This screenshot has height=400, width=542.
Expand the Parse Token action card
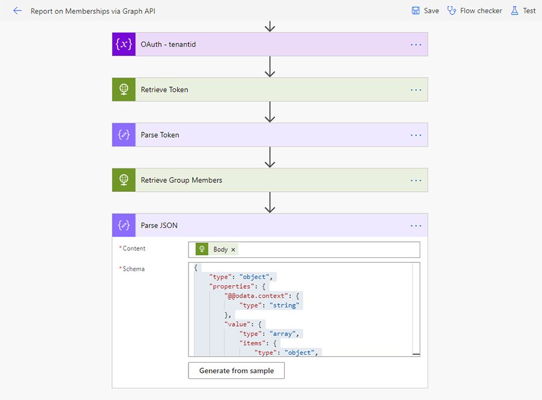271,135
